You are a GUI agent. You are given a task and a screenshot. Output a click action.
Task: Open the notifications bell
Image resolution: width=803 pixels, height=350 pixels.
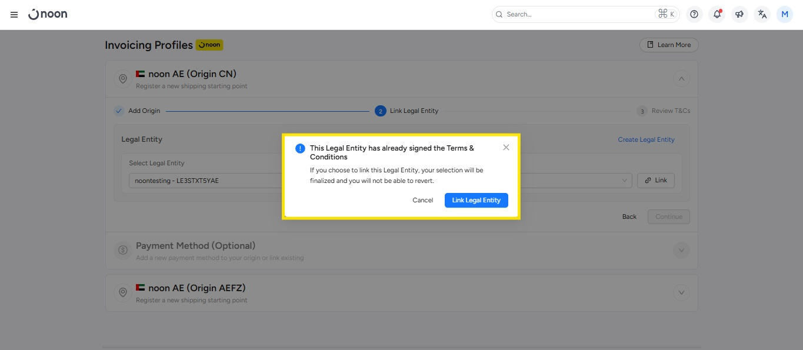[x=717, y=15]
